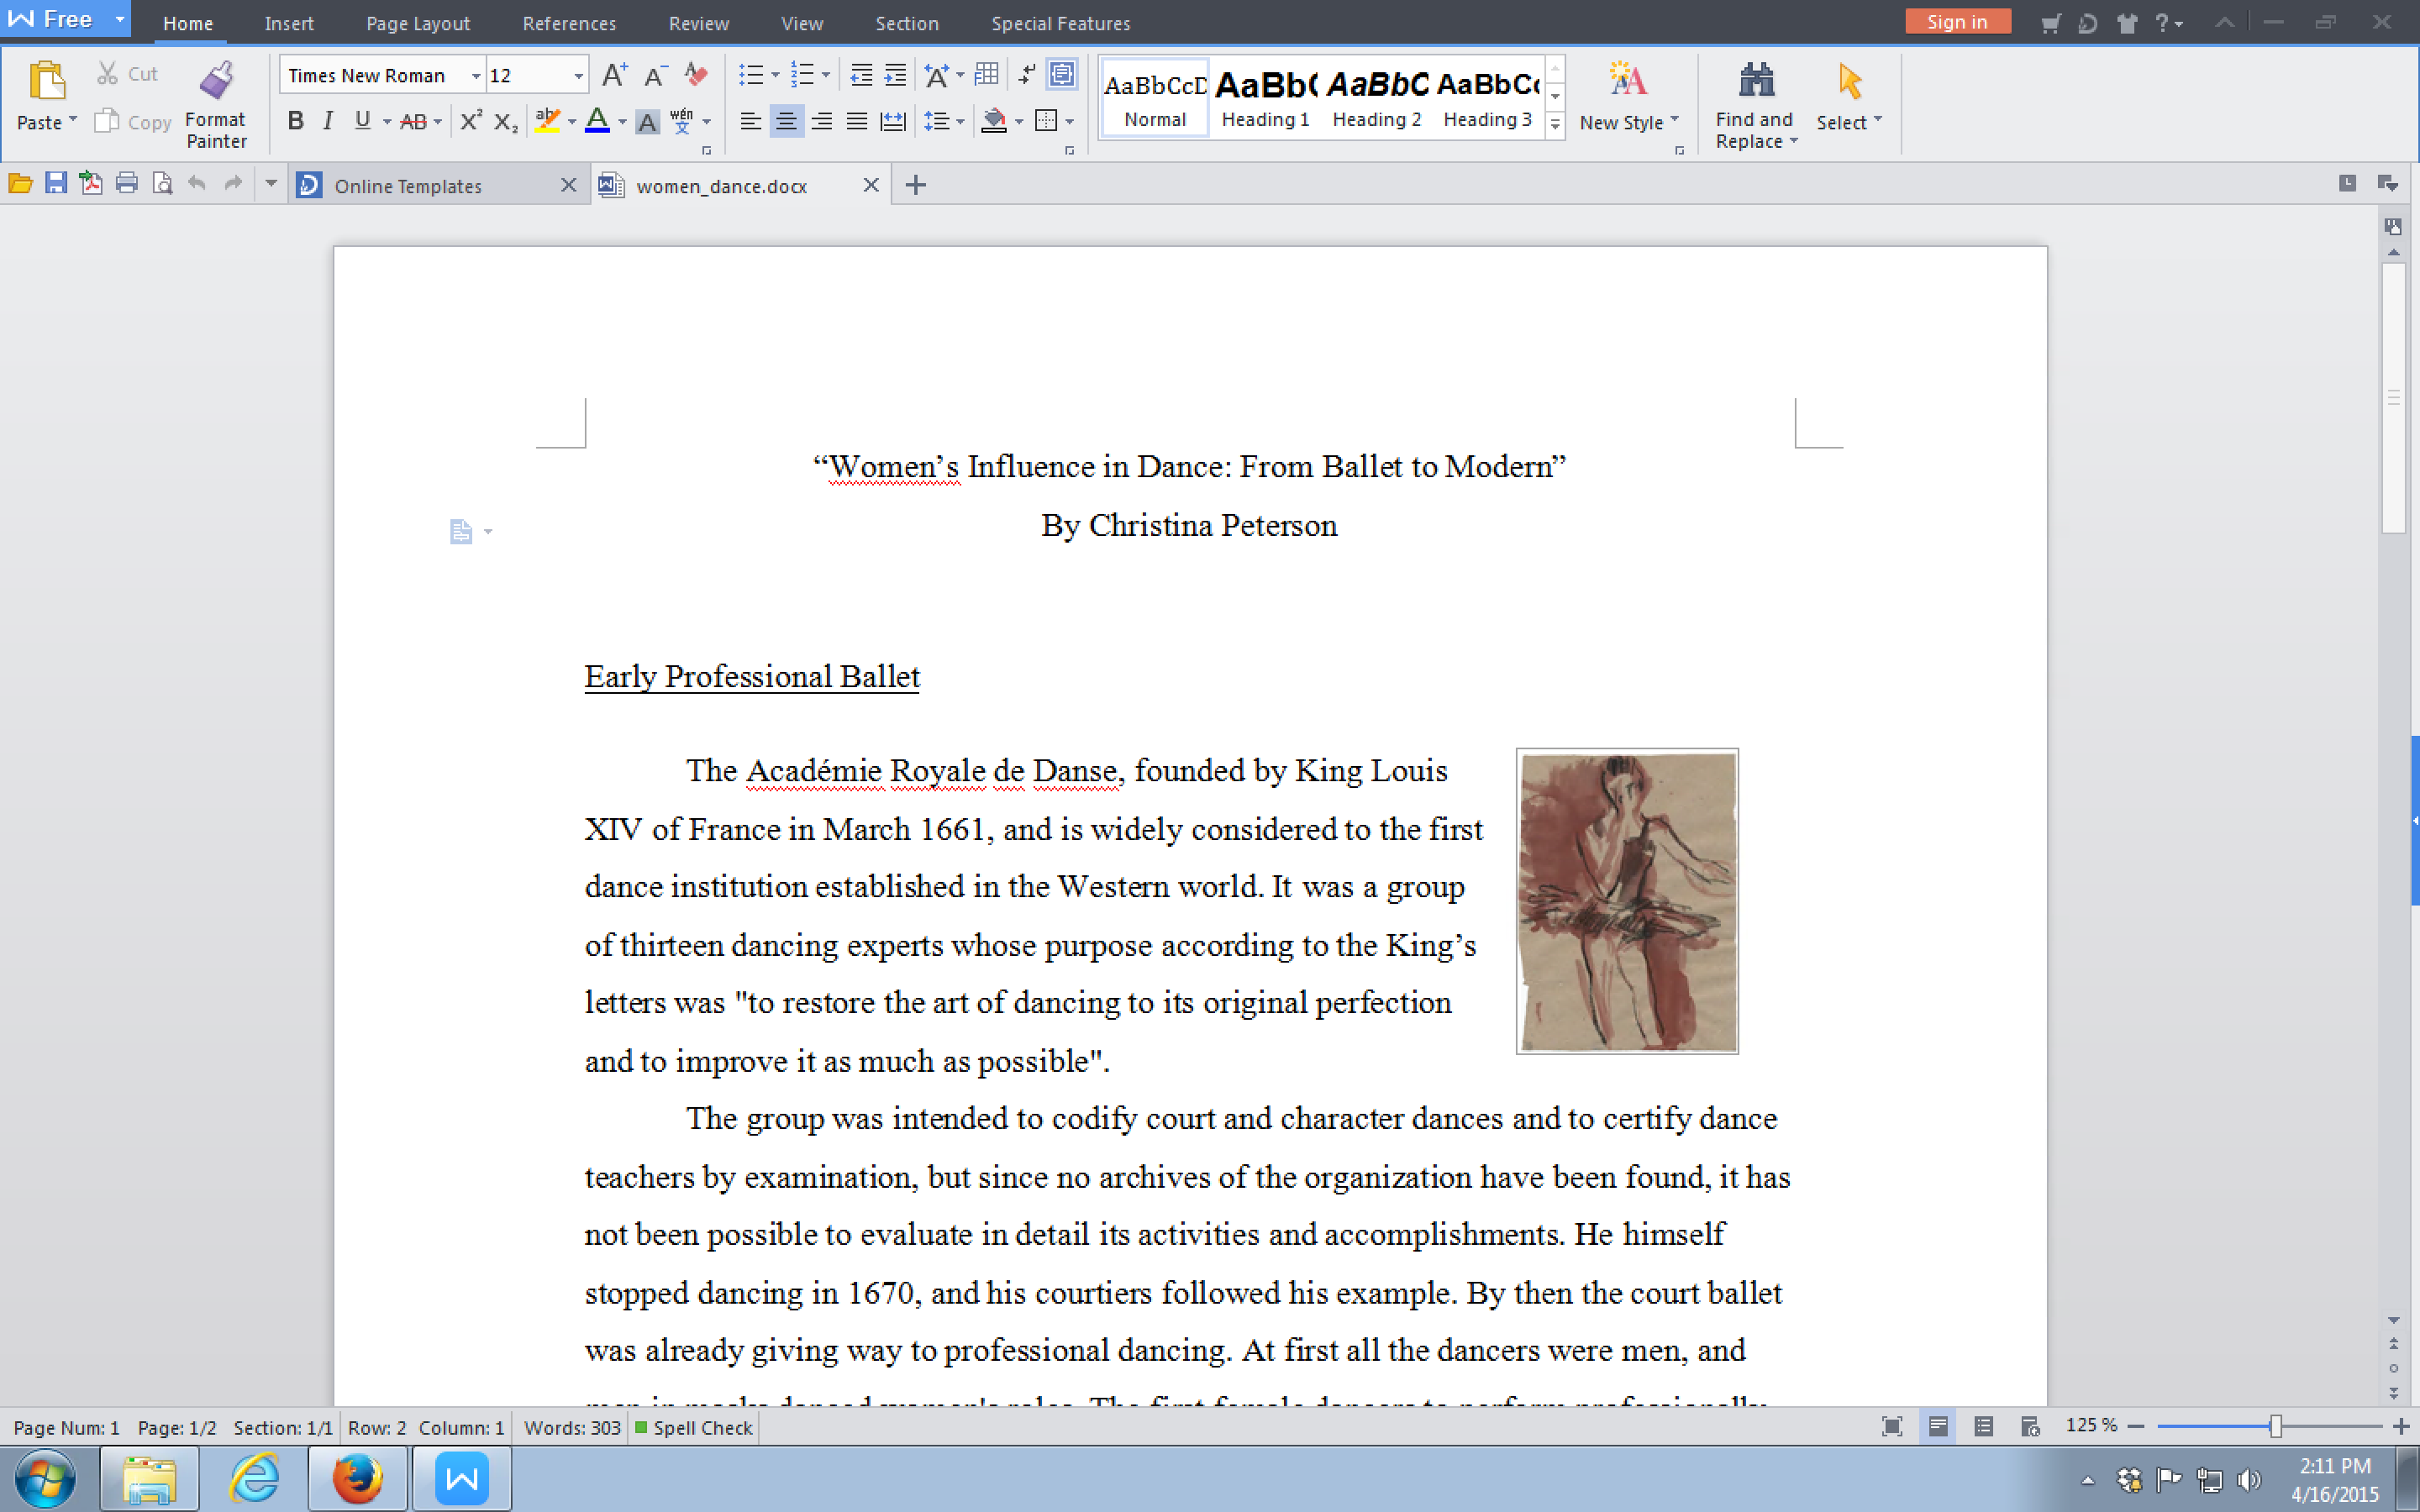Undo the last action
The image size is (2420, 1512).
(x=197, y=184)
